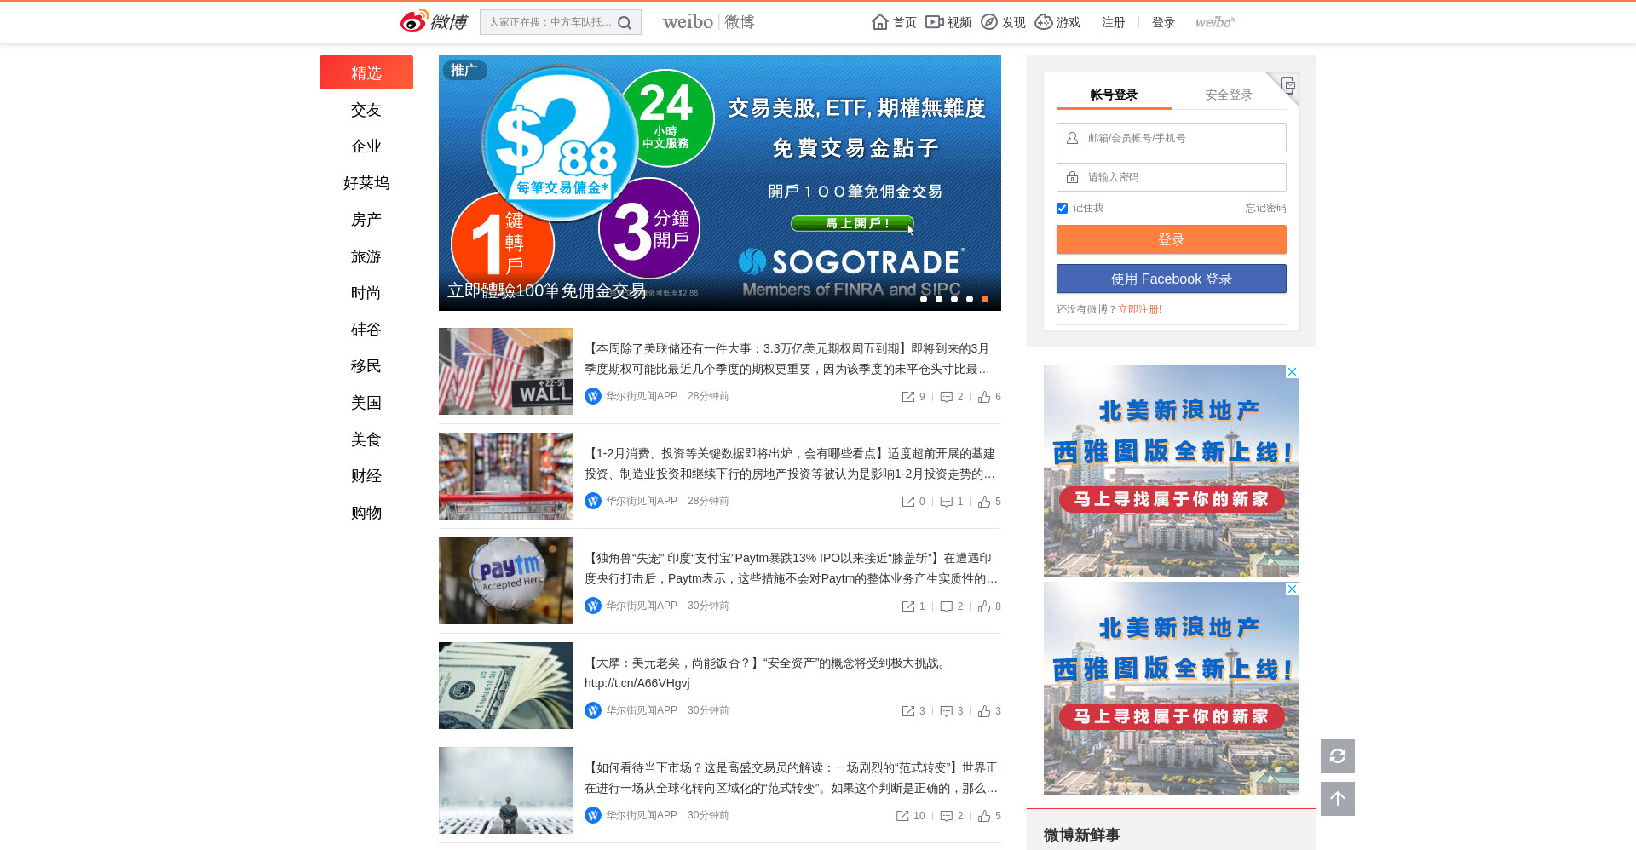Share the 大摩 美元 post
Screen dimensions: 1636x850
coord(913,711)
